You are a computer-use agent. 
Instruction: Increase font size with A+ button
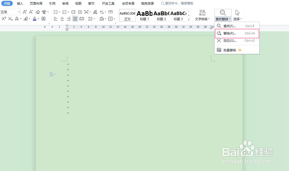point(25,12)
